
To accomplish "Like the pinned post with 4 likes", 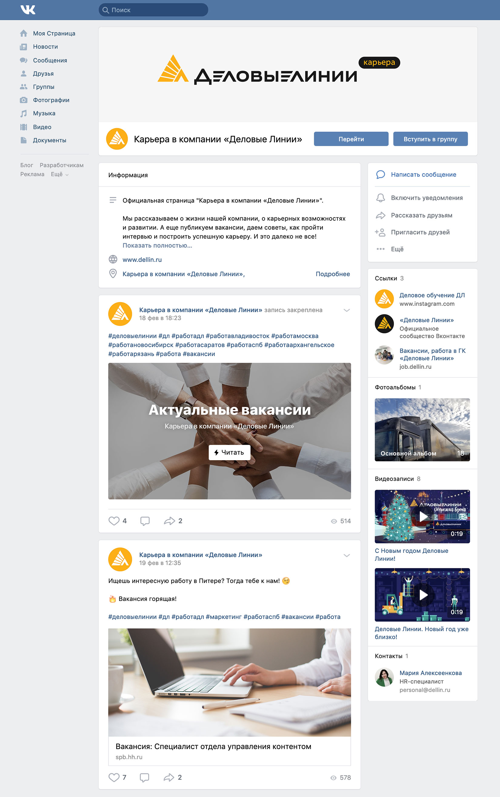I will (x=114, y=521).
